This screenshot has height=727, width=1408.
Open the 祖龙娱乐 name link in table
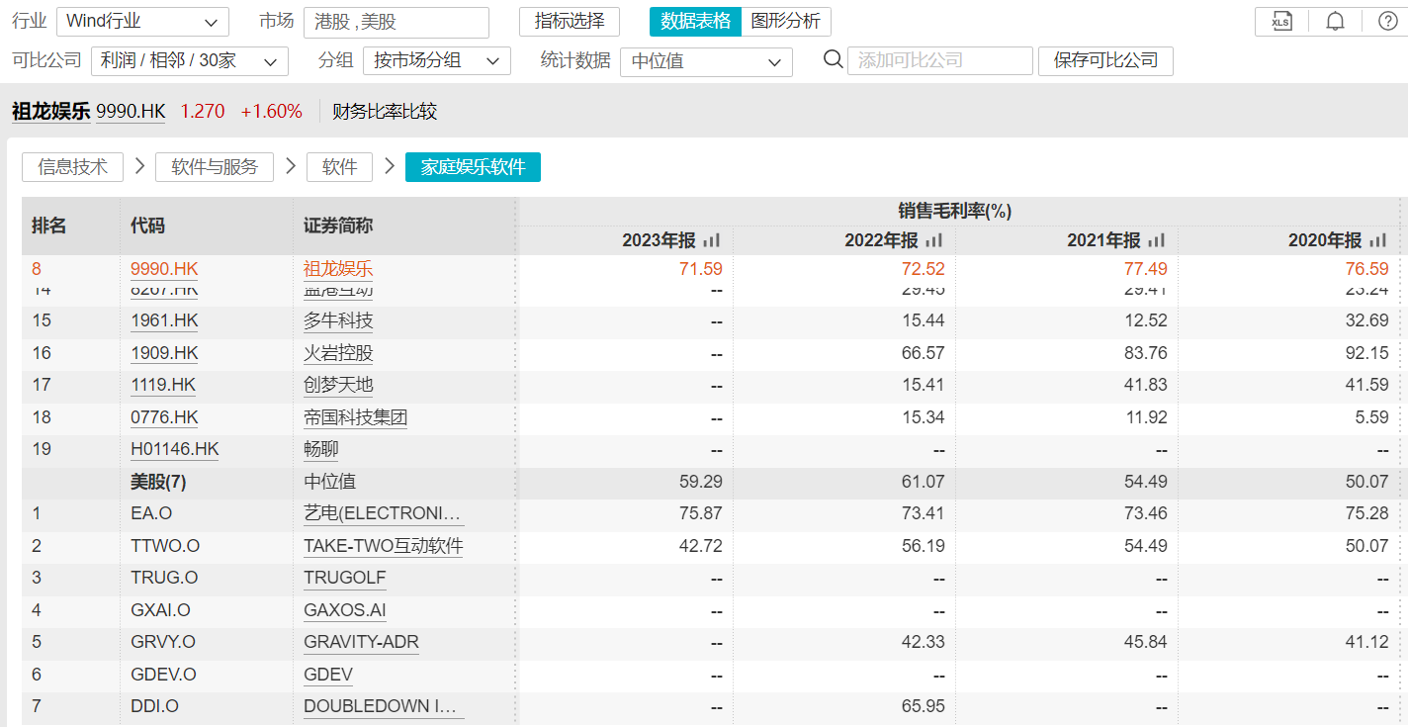click(338, 269)
